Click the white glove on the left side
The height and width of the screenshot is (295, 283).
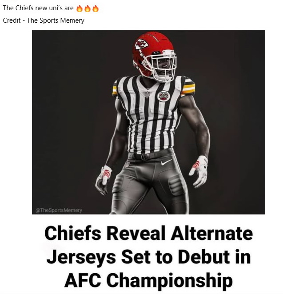(x=104, y=179)
